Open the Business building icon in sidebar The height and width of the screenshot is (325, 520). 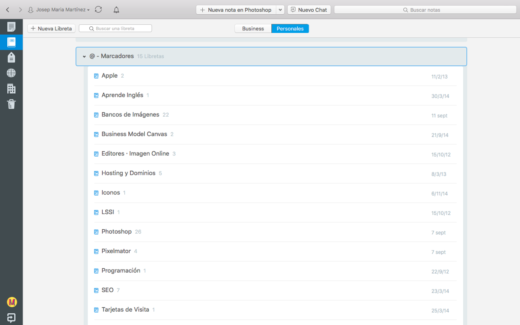coord(11,88)
